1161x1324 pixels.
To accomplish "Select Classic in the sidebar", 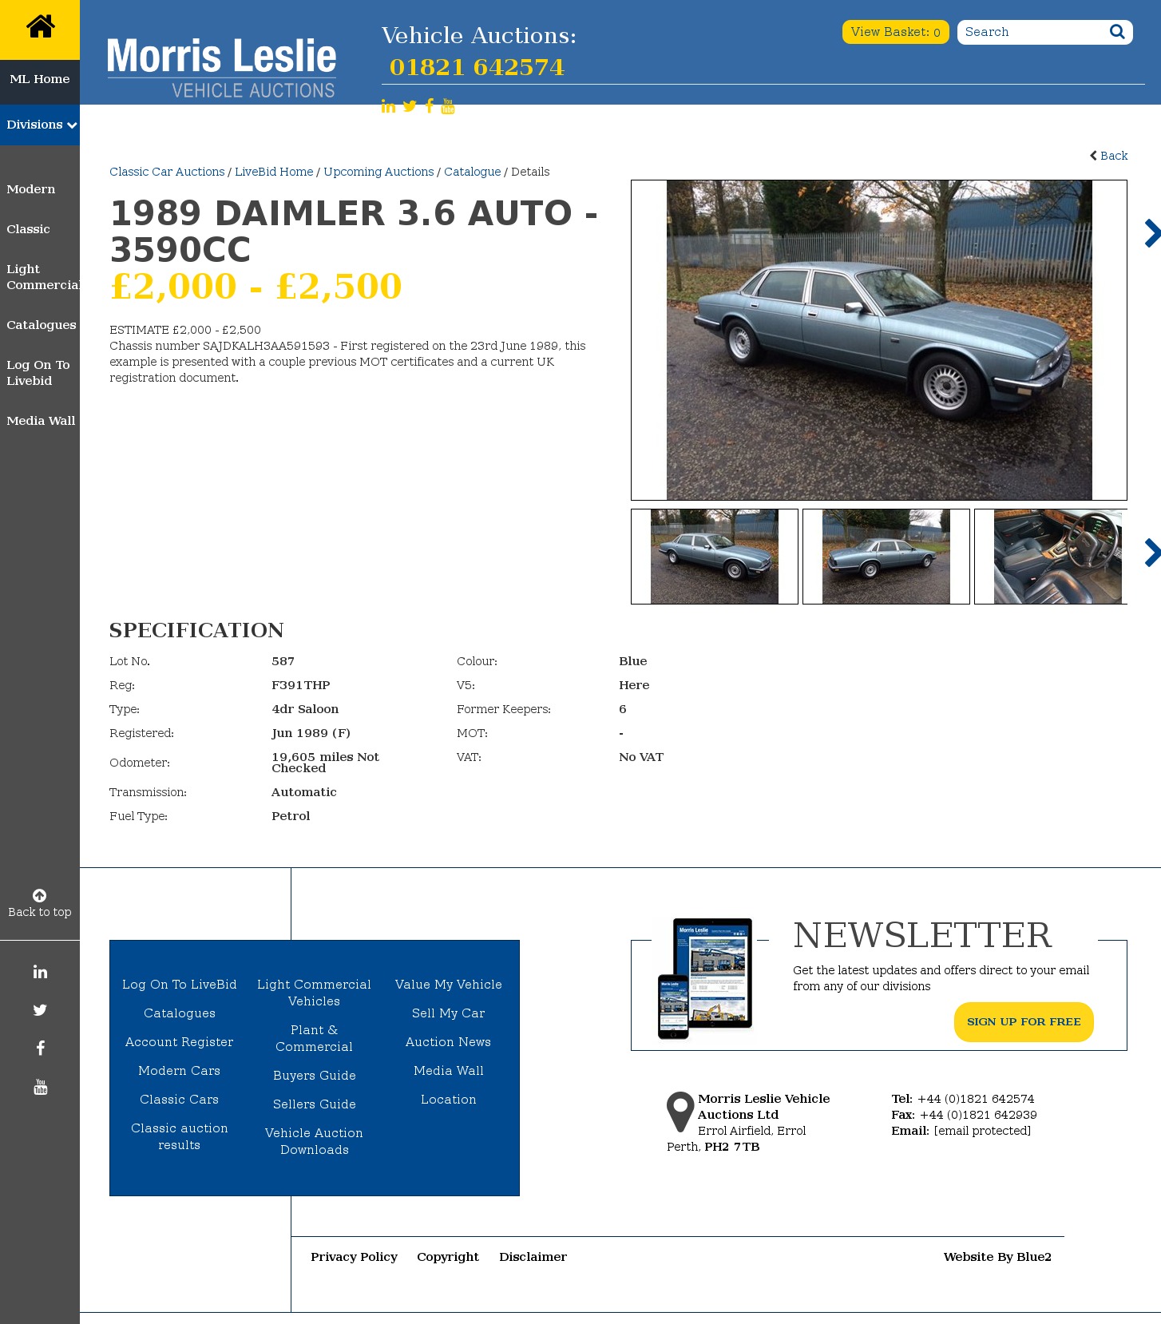I will point(29,229).
